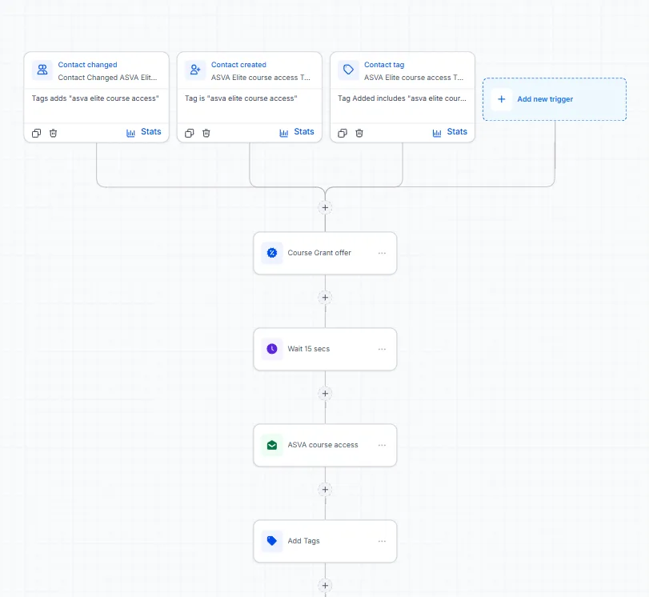This screenshot has width=649, height=597.
Task: Click 'Tag is "asva elite course access"' text
Action: [x=241, y=98]
